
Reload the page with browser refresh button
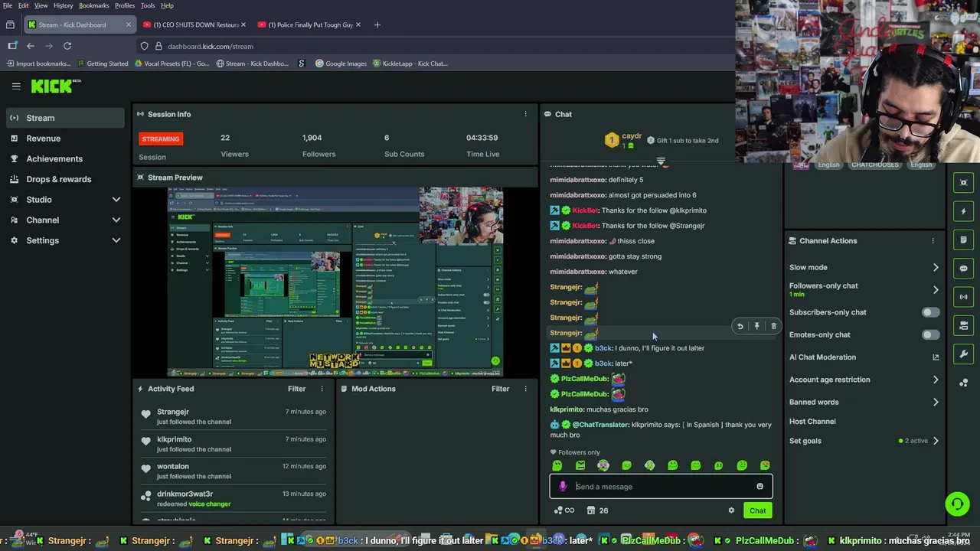pyautogui.click(x=67, y=46)
